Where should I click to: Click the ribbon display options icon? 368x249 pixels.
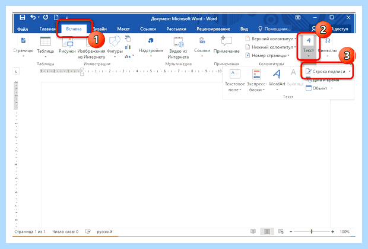(x=298, y=17)
